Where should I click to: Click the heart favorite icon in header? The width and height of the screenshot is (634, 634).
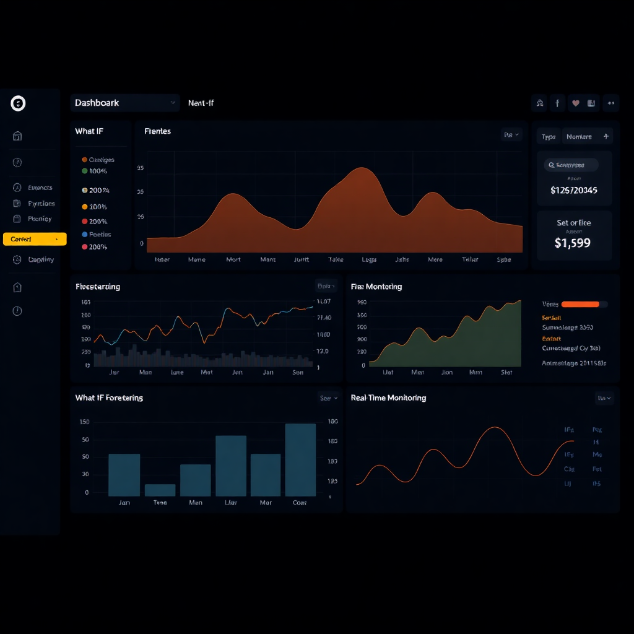click(575, 103)
